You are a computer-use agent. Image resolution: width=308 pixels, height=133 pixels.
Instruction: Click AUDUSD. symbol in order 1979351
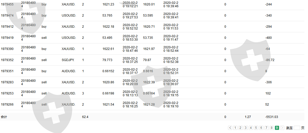pyautogui.click(x=69, y=71)
